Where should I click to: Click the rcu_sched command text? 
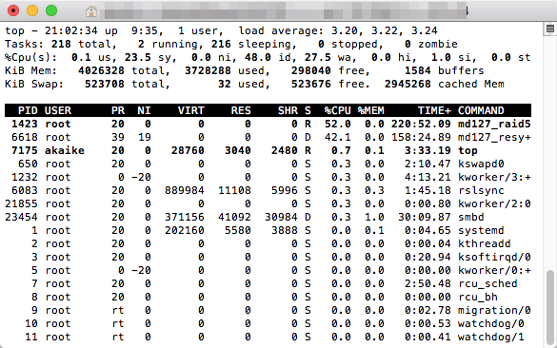click(x=487, y=283)
